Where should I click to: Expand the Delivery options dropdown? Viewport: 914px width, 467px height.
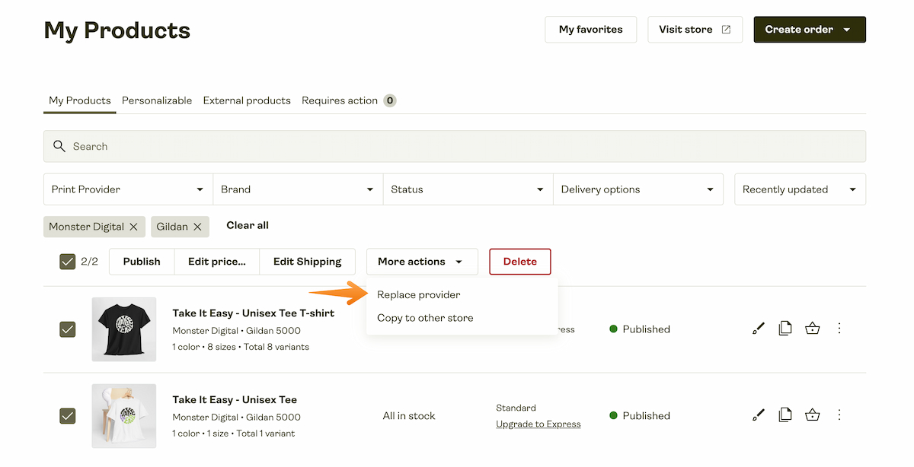638,189
